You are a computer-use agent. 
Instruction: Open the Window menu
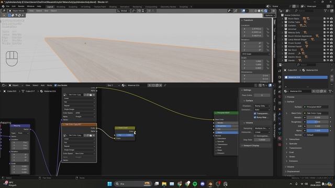30,6
